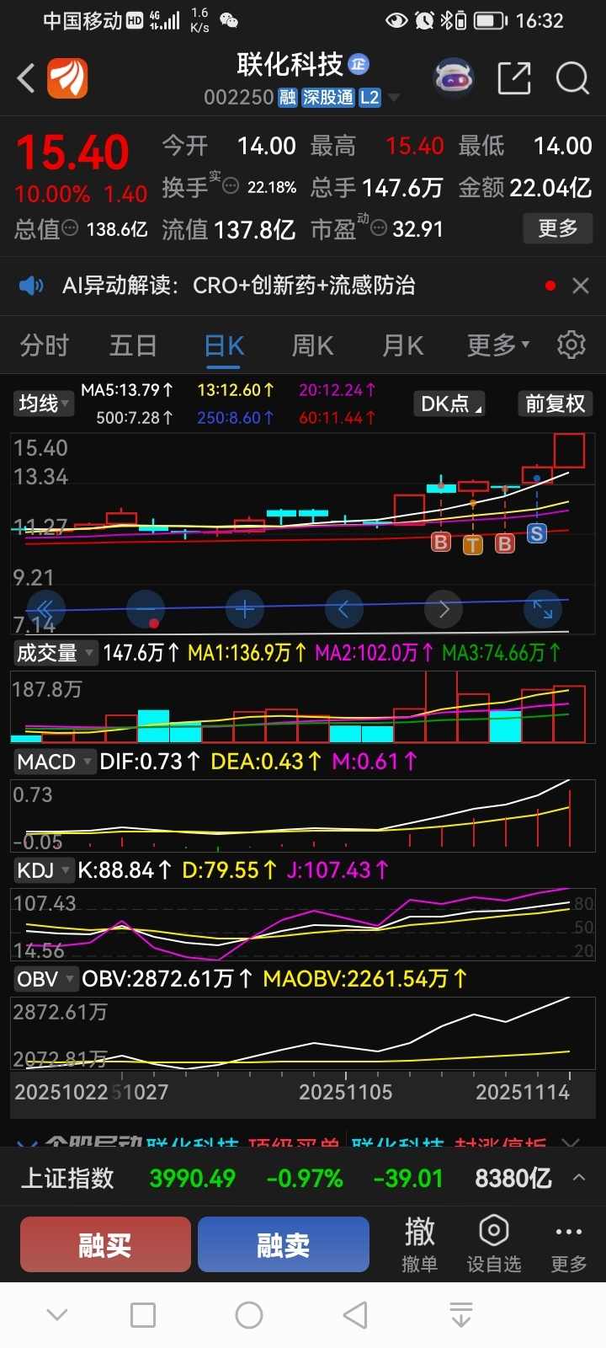606x1348 pixels.
Task: Switch to the 分时 tab
Action: pyautogui.click(x=45, y=345)
